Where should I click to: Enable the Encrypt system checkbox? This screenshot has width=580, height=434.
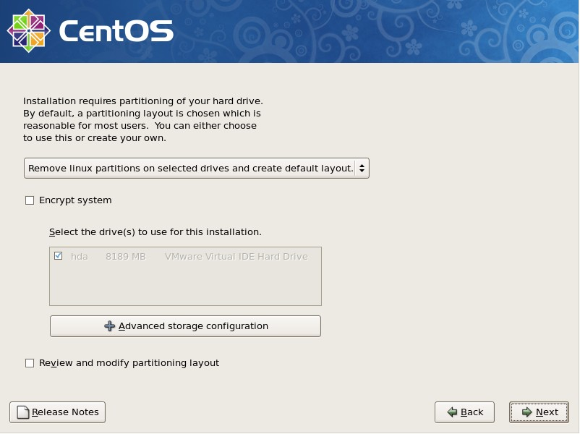[30, 200]
